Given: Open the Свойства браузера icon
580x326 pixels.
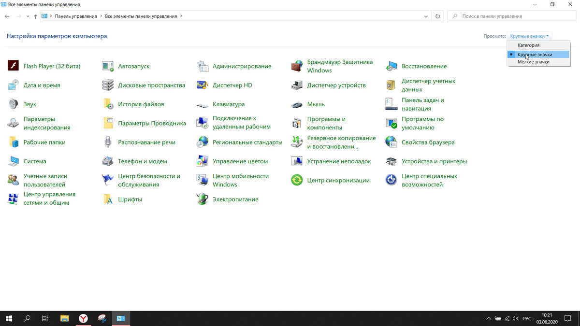Looking at the screenshot, I should pyautogui.click(x=391, y=142).
